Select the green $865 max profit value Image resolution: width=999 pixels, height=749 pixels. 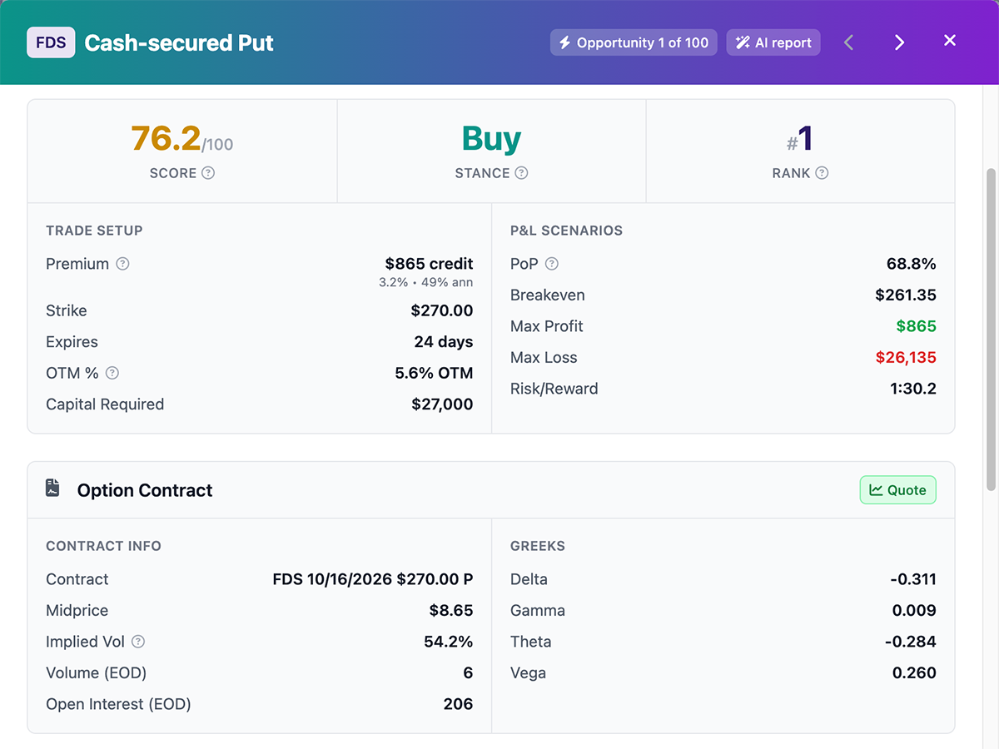916,326
